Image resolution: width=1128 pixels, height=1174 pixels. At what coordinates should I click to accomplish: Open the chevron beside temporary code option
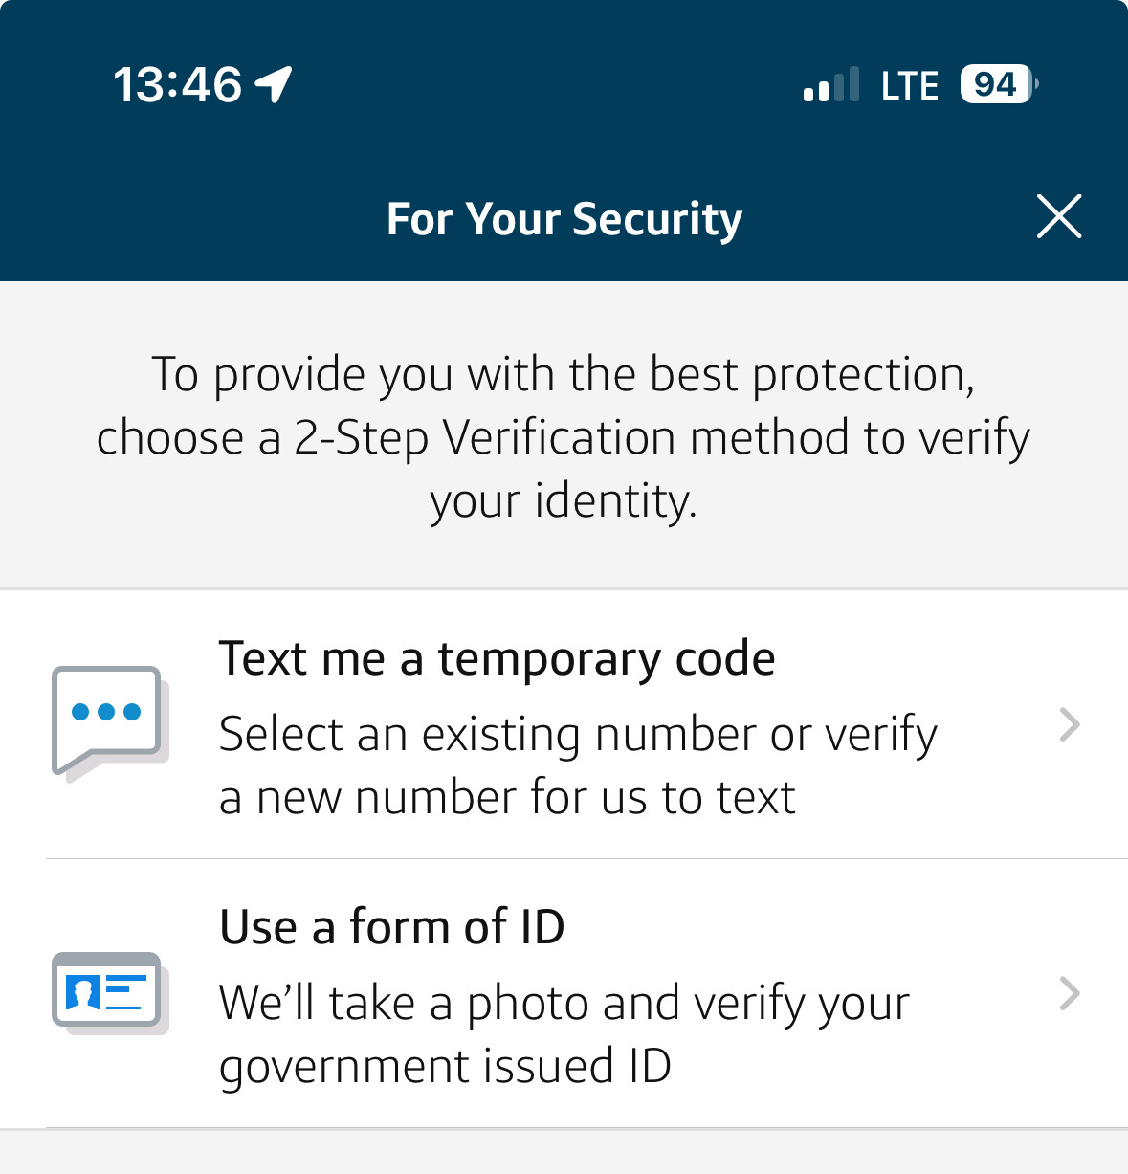1070,725
